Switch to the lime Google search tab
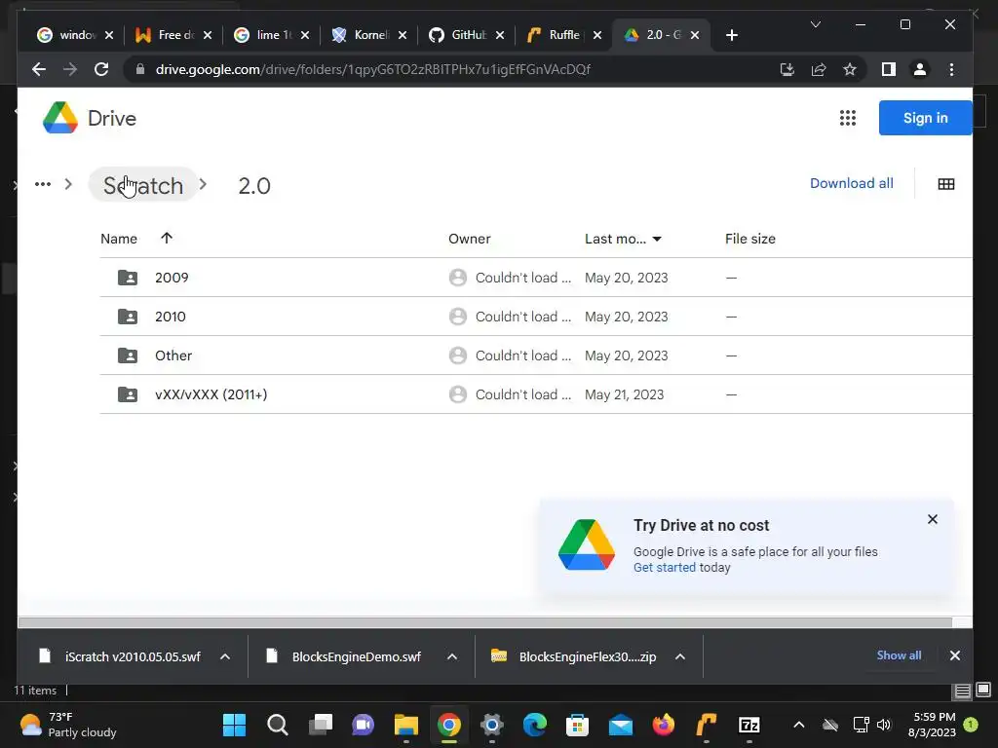Image resolution: width=998 pixels, height=748 pixels. (271, 35)
